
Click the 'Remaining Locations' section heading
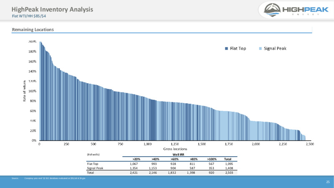pyautogui.click(x=33, y=30)
